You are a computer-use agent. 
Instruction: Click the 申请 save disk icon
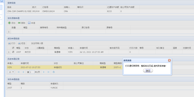29,23
